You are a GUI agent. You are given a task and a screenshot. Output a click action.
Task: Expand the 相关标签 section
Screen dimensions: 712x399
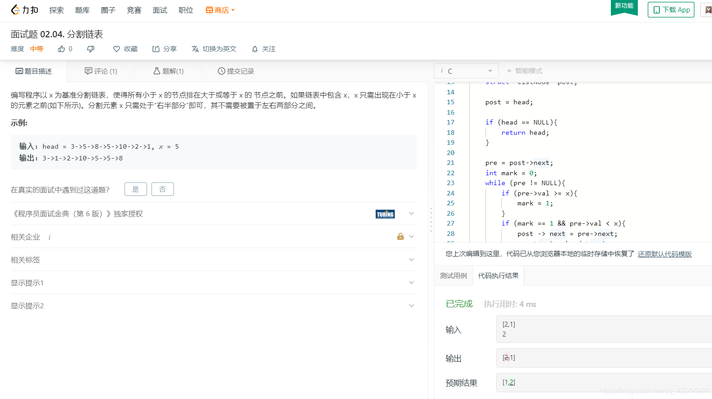tap(214, 260)
